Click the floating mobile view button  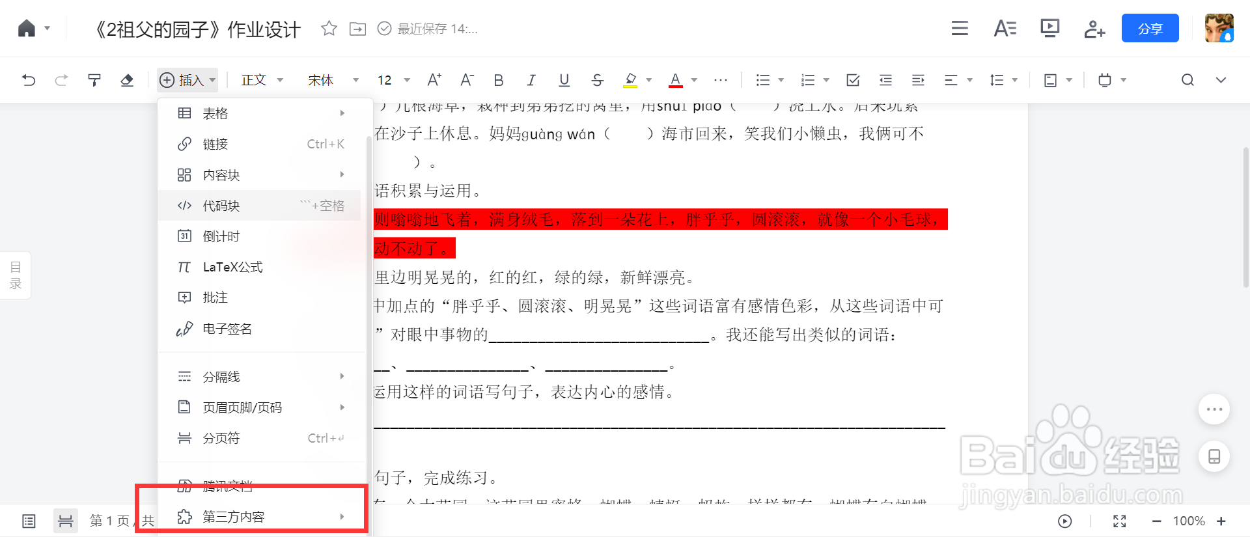[x=1214, y=456]
